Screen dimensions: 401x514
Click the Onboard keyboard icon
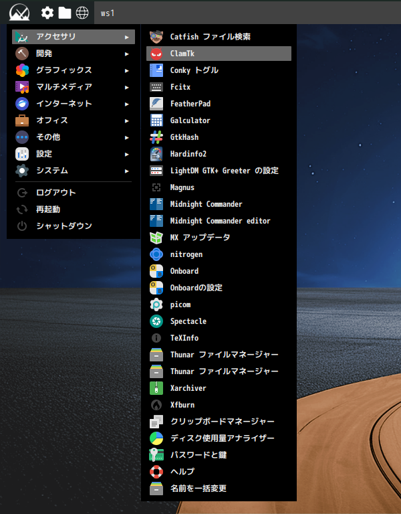tap(156, 271)
